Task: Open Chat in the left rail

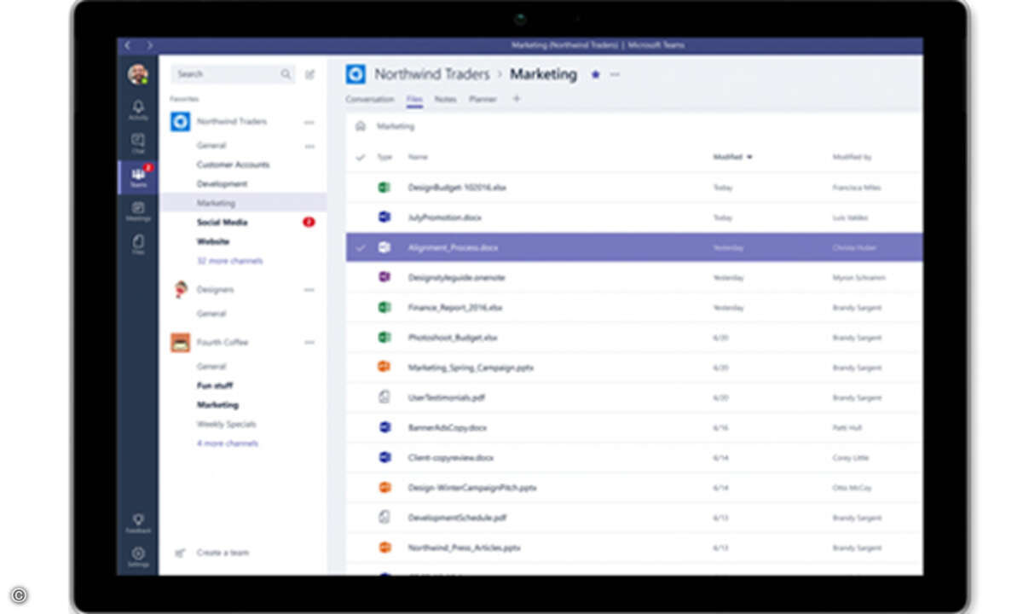Action: (138, 142)
